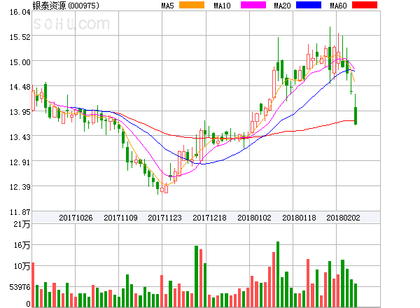
Task: Click the first red volume bar at left edge
Action: (x=33, y=285)
